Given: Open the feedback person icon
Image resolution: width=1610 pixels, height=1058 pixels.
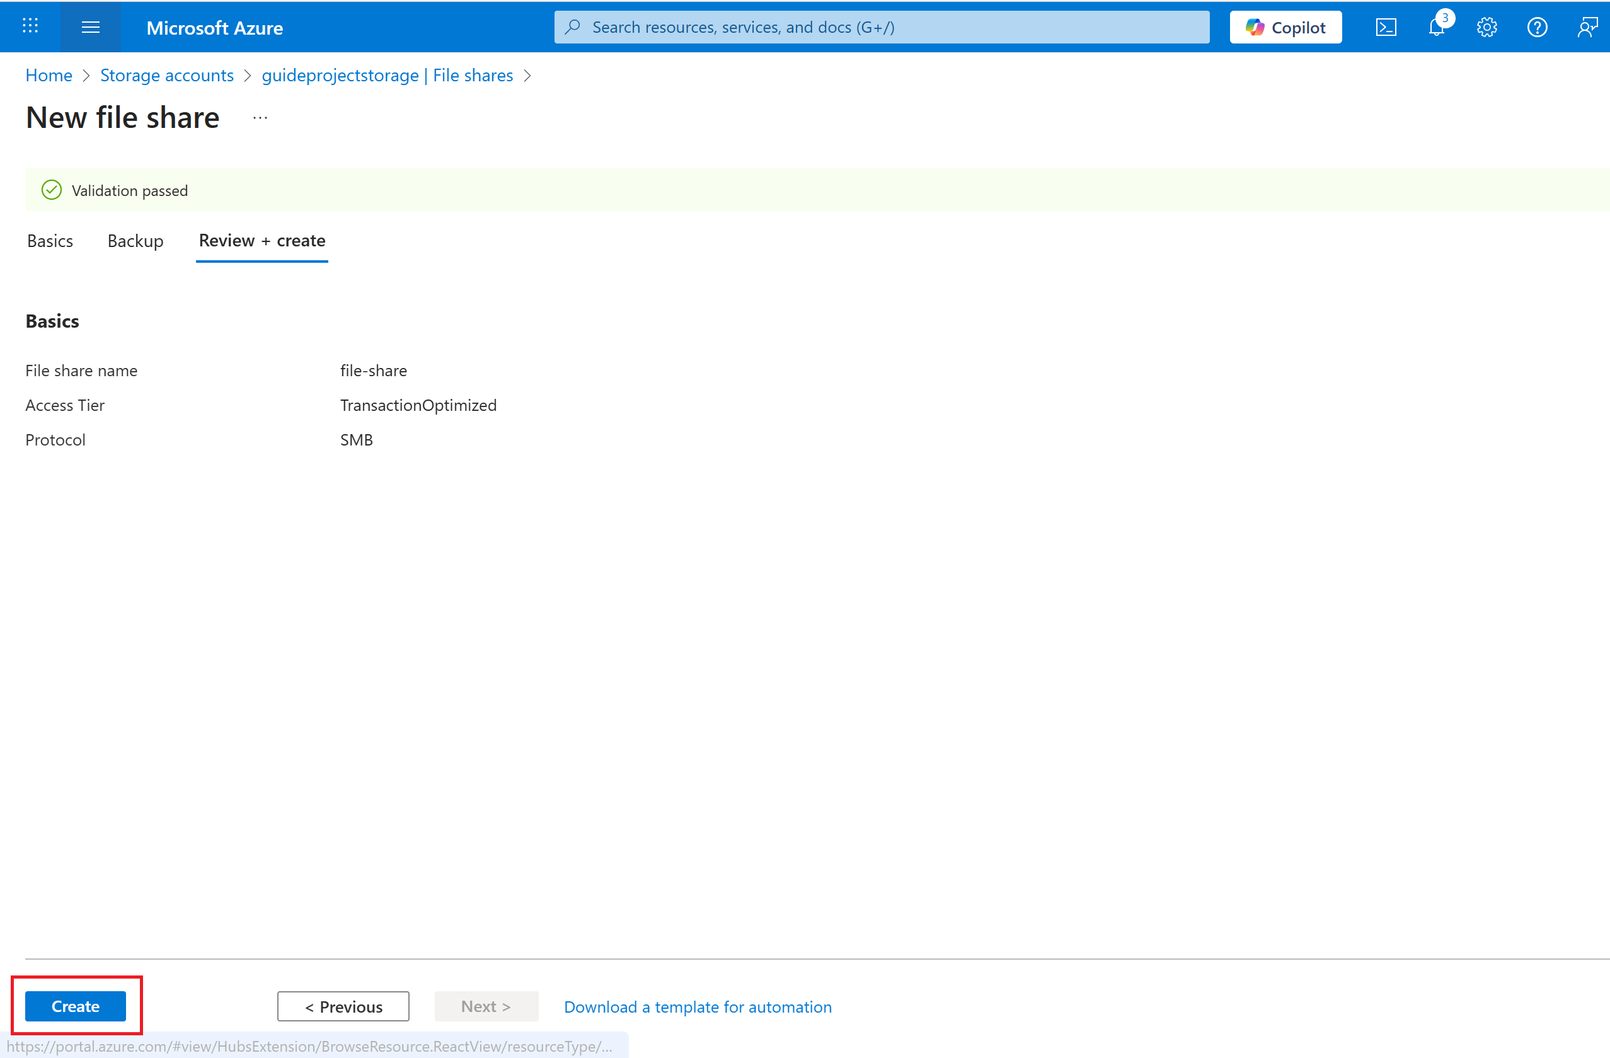Looking at the screenshot, I should [x=1586, y=27].
